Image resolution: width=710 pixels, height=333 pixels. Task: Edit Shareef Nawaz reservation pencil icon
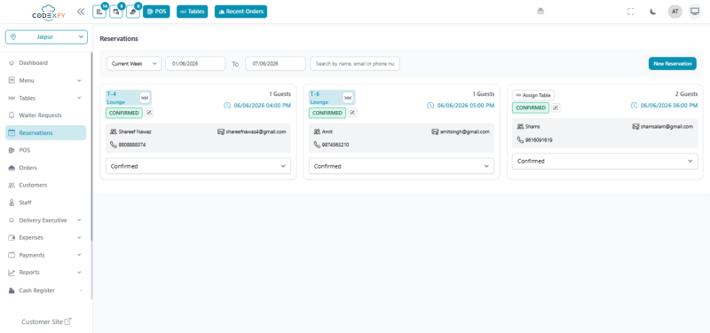(x=149, y=113)
